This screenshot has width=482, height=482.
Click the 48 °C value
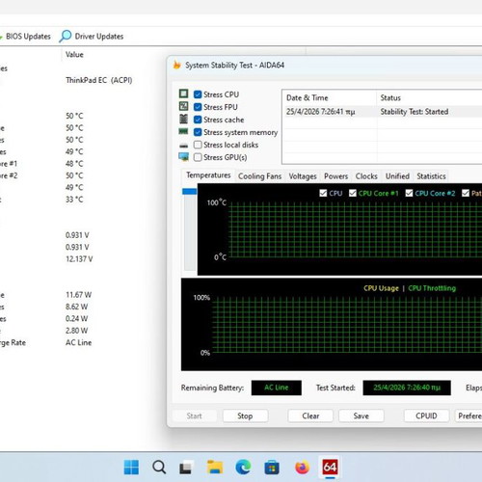pyautogui.click(x=74, y=164)
